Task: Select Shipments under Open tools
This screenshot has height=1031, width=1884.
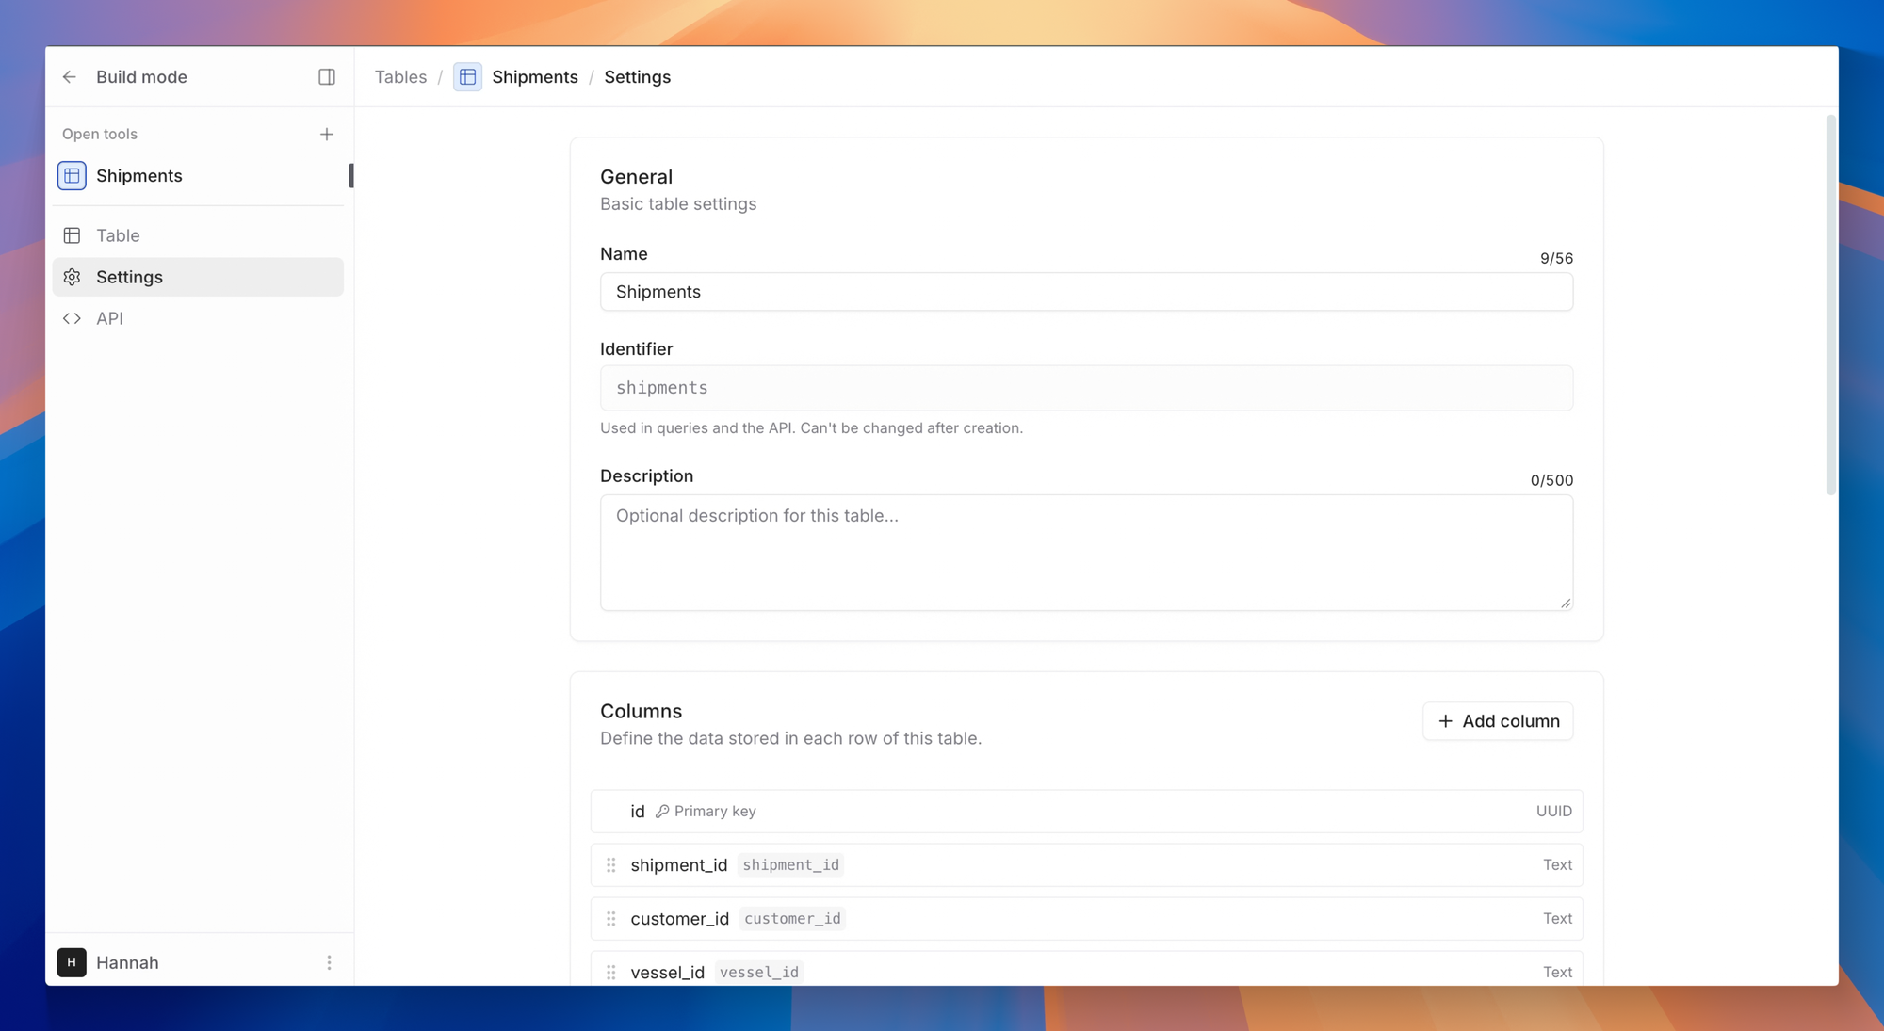Action: pos(198,176)
